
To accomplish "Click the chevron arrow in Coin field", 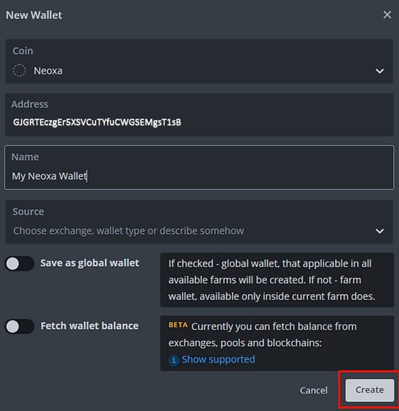I will 379,71.
